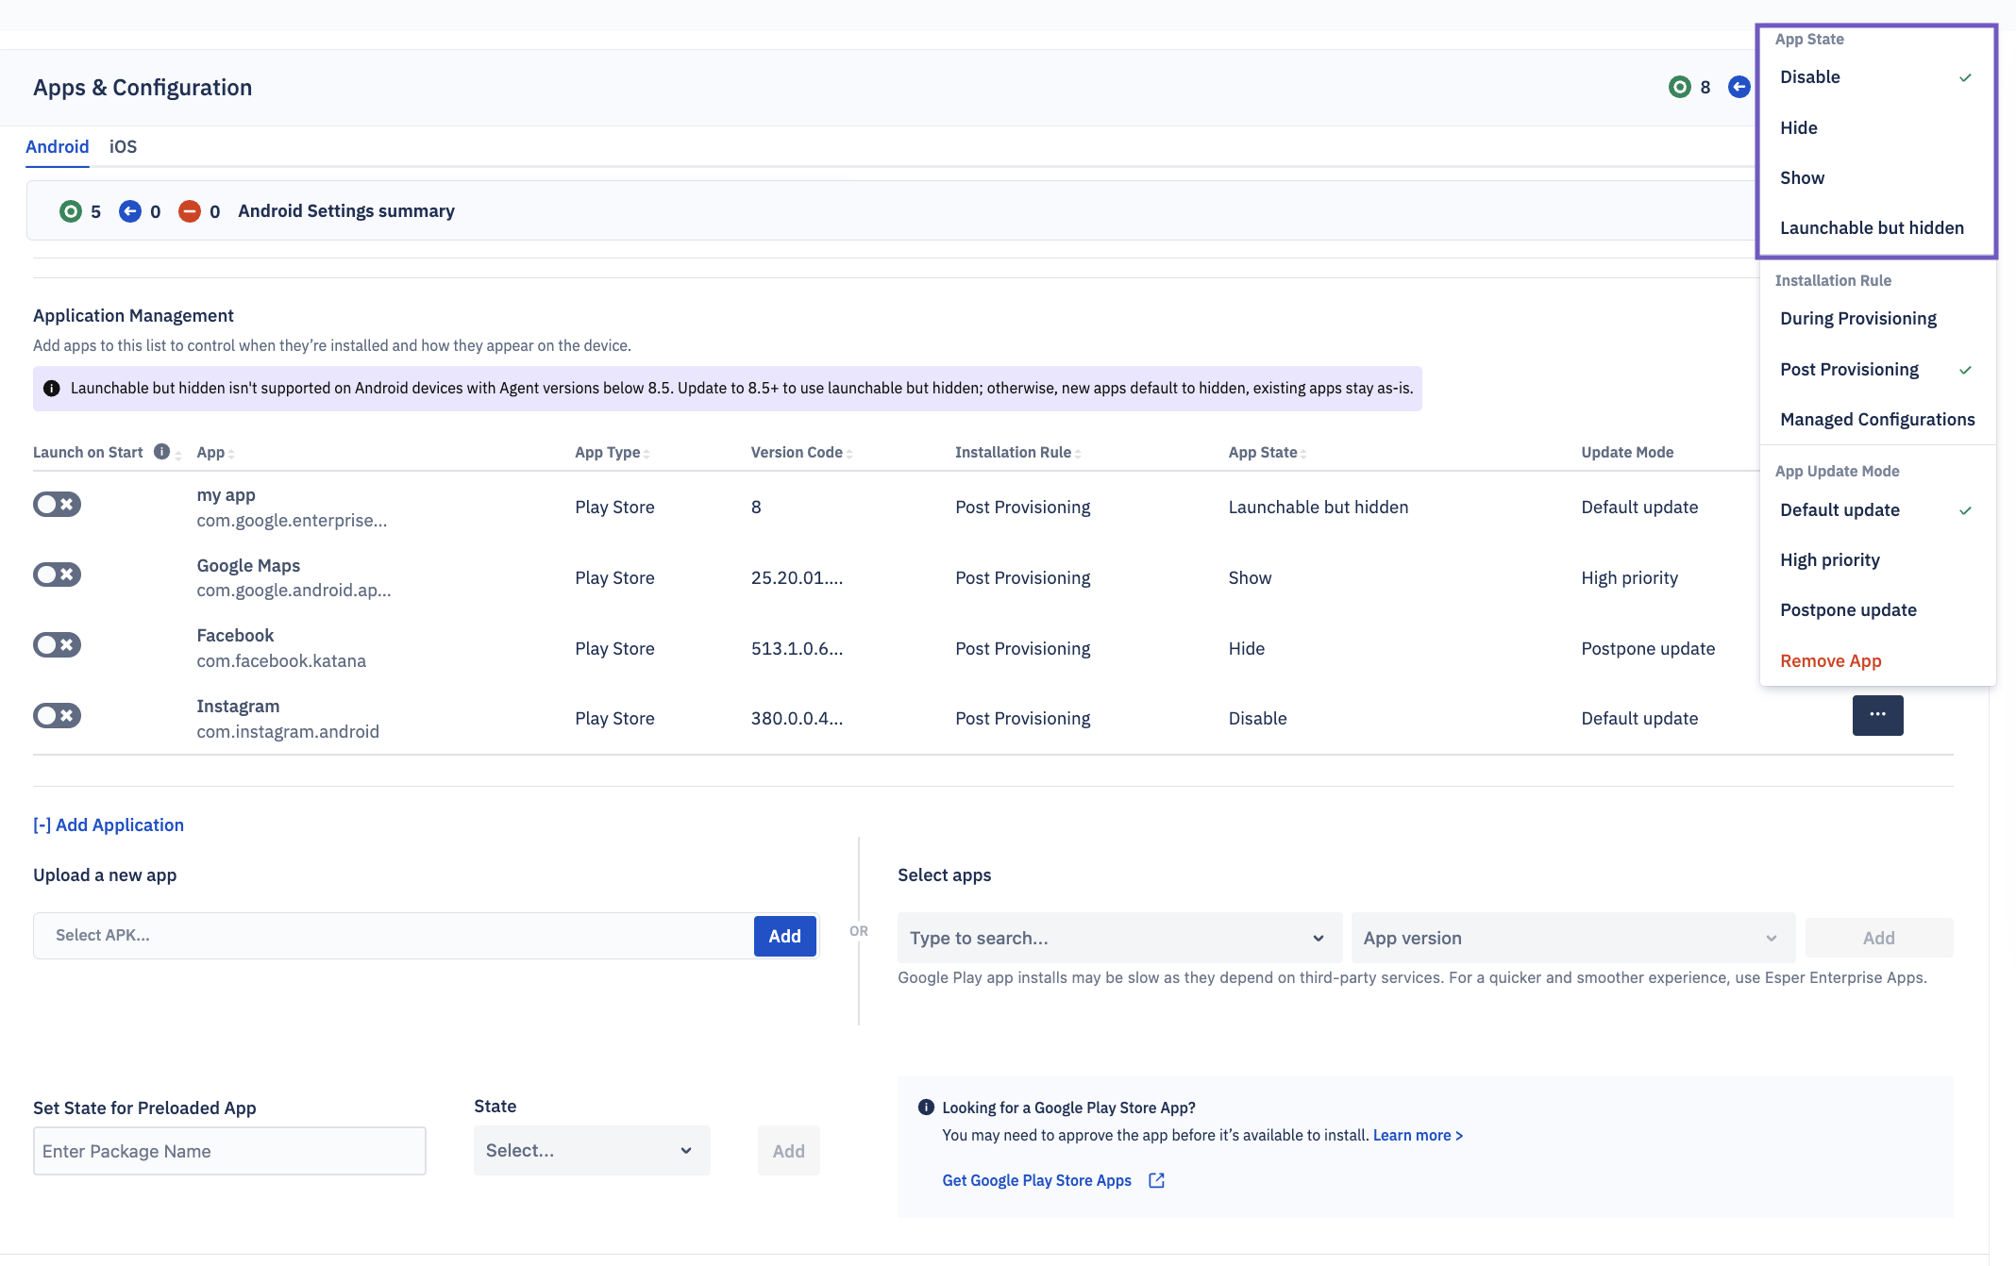Open the Type to search apps dropdown

click(x=1119, y=938)
